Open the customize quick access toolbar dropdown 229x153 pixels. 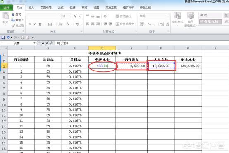point(33,38)
